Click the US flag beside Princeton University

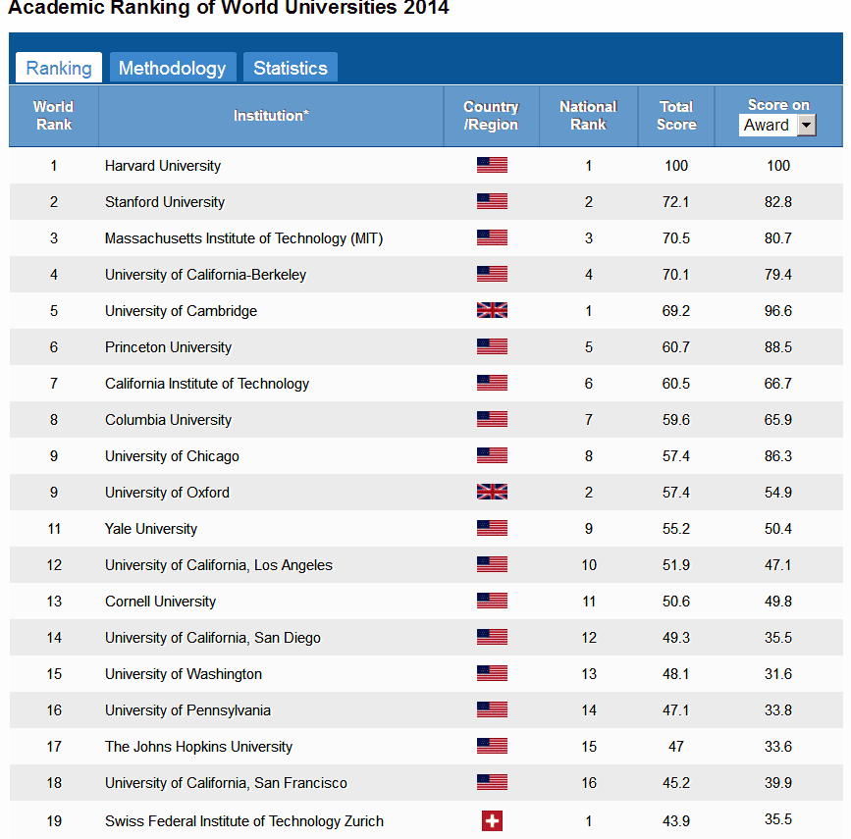491,346
